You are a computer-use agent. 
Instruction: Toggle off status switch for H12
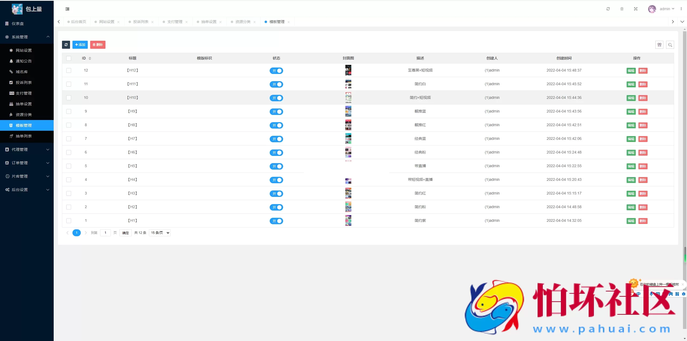(276, 71)
